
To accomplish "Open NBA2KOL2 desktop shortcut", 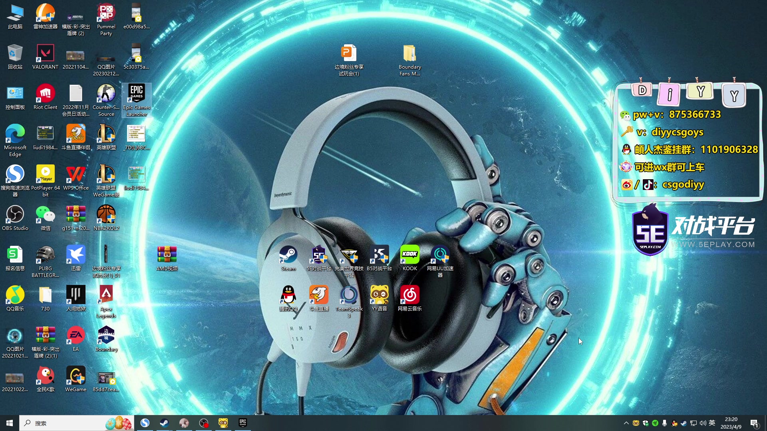I will tap(106, 217).
